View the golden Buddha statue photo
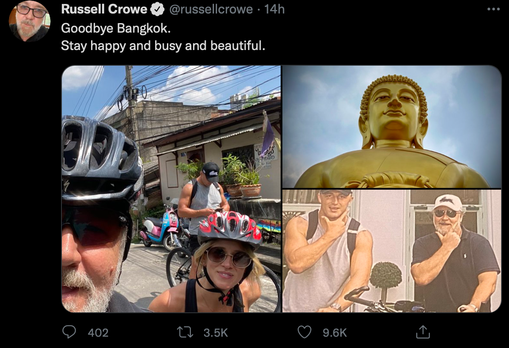The height and width of the screenshot is (348, 509). click(392, 126)
